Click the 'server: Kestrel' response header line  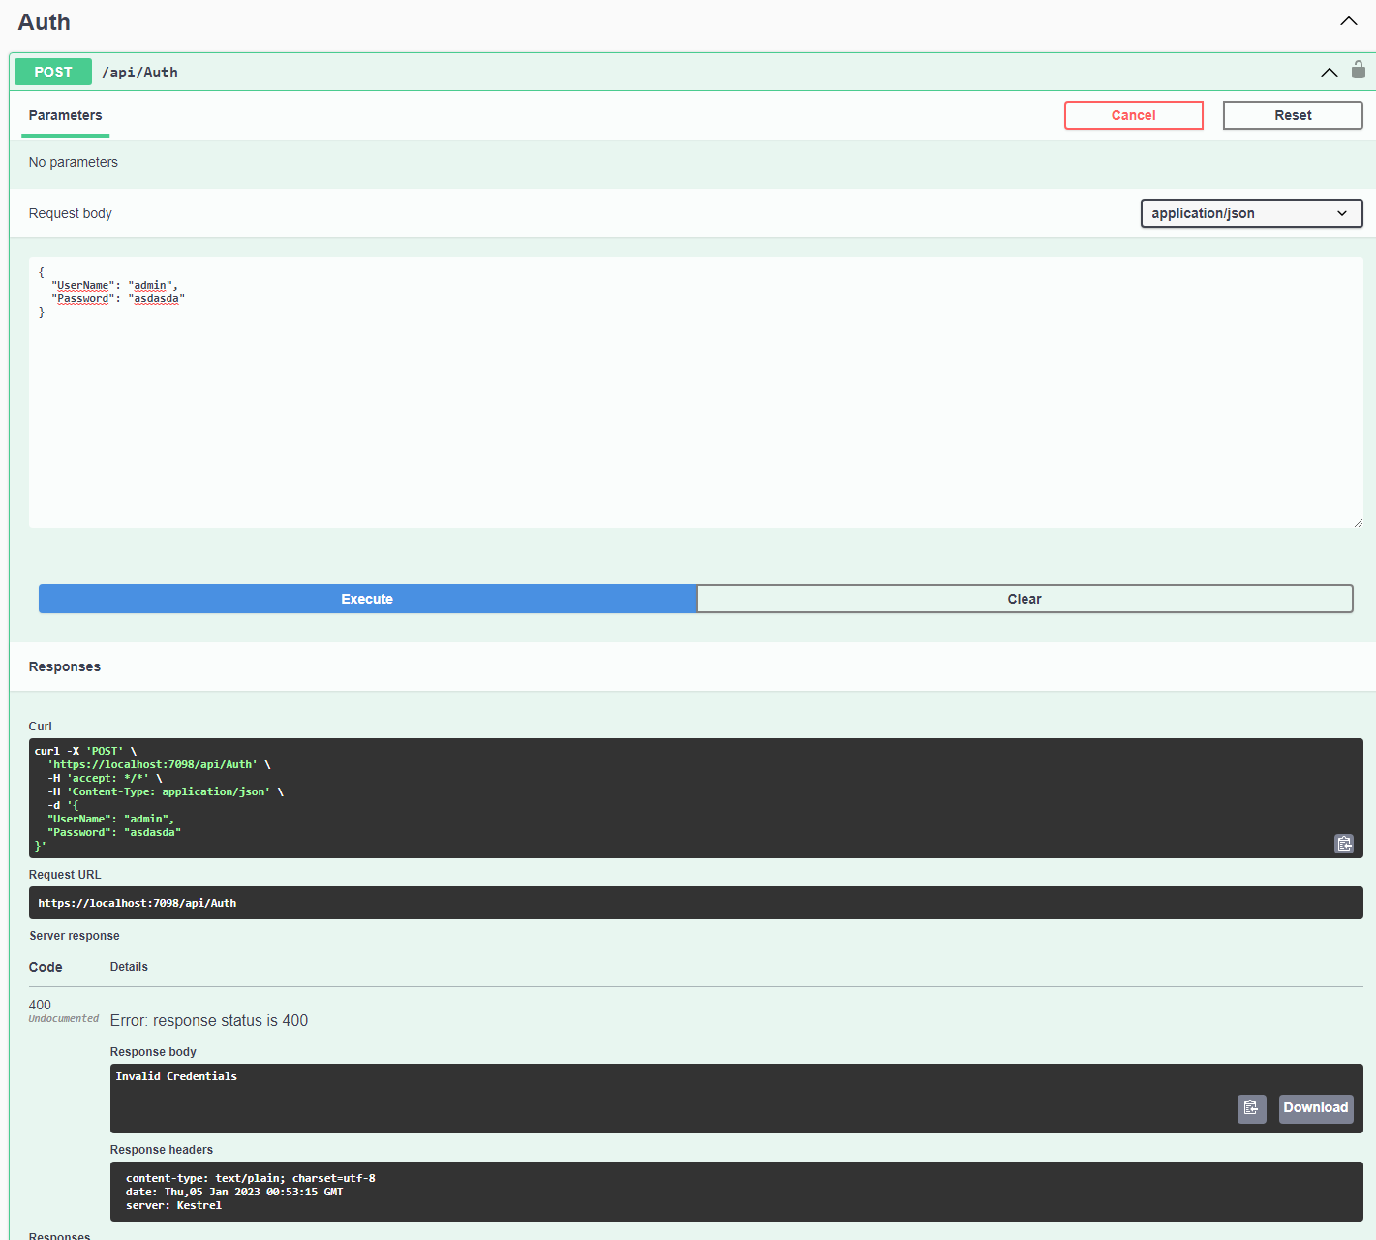[173, 1205]
